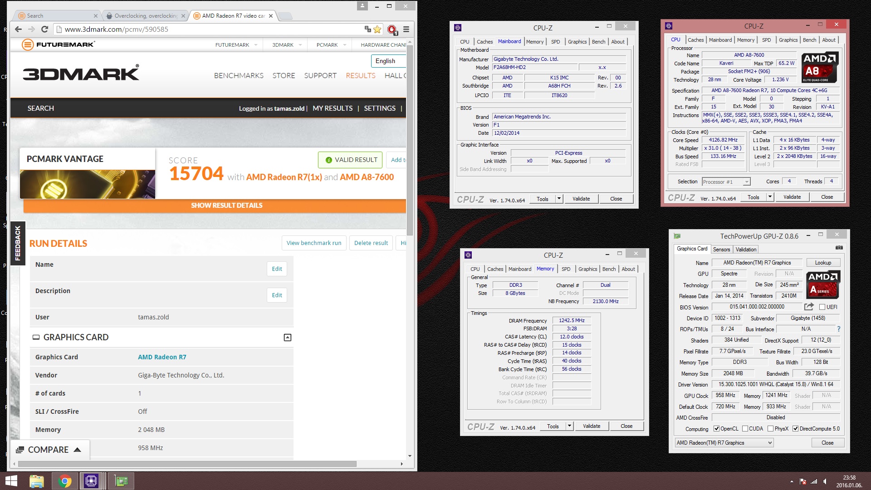
Task: Open the MY RESULTS link
Action: (x=333, y=108)
